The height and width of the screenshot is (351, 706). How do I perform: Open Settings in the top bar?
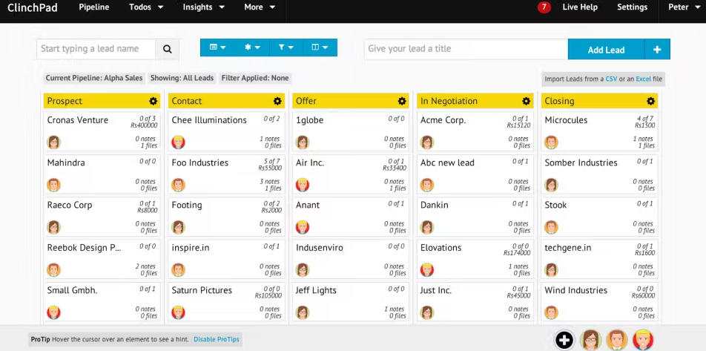[632, 7]
